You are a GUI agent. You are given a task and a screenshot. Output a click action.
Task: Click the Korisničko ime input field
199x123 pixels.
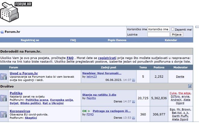click(x=159, y=29)
